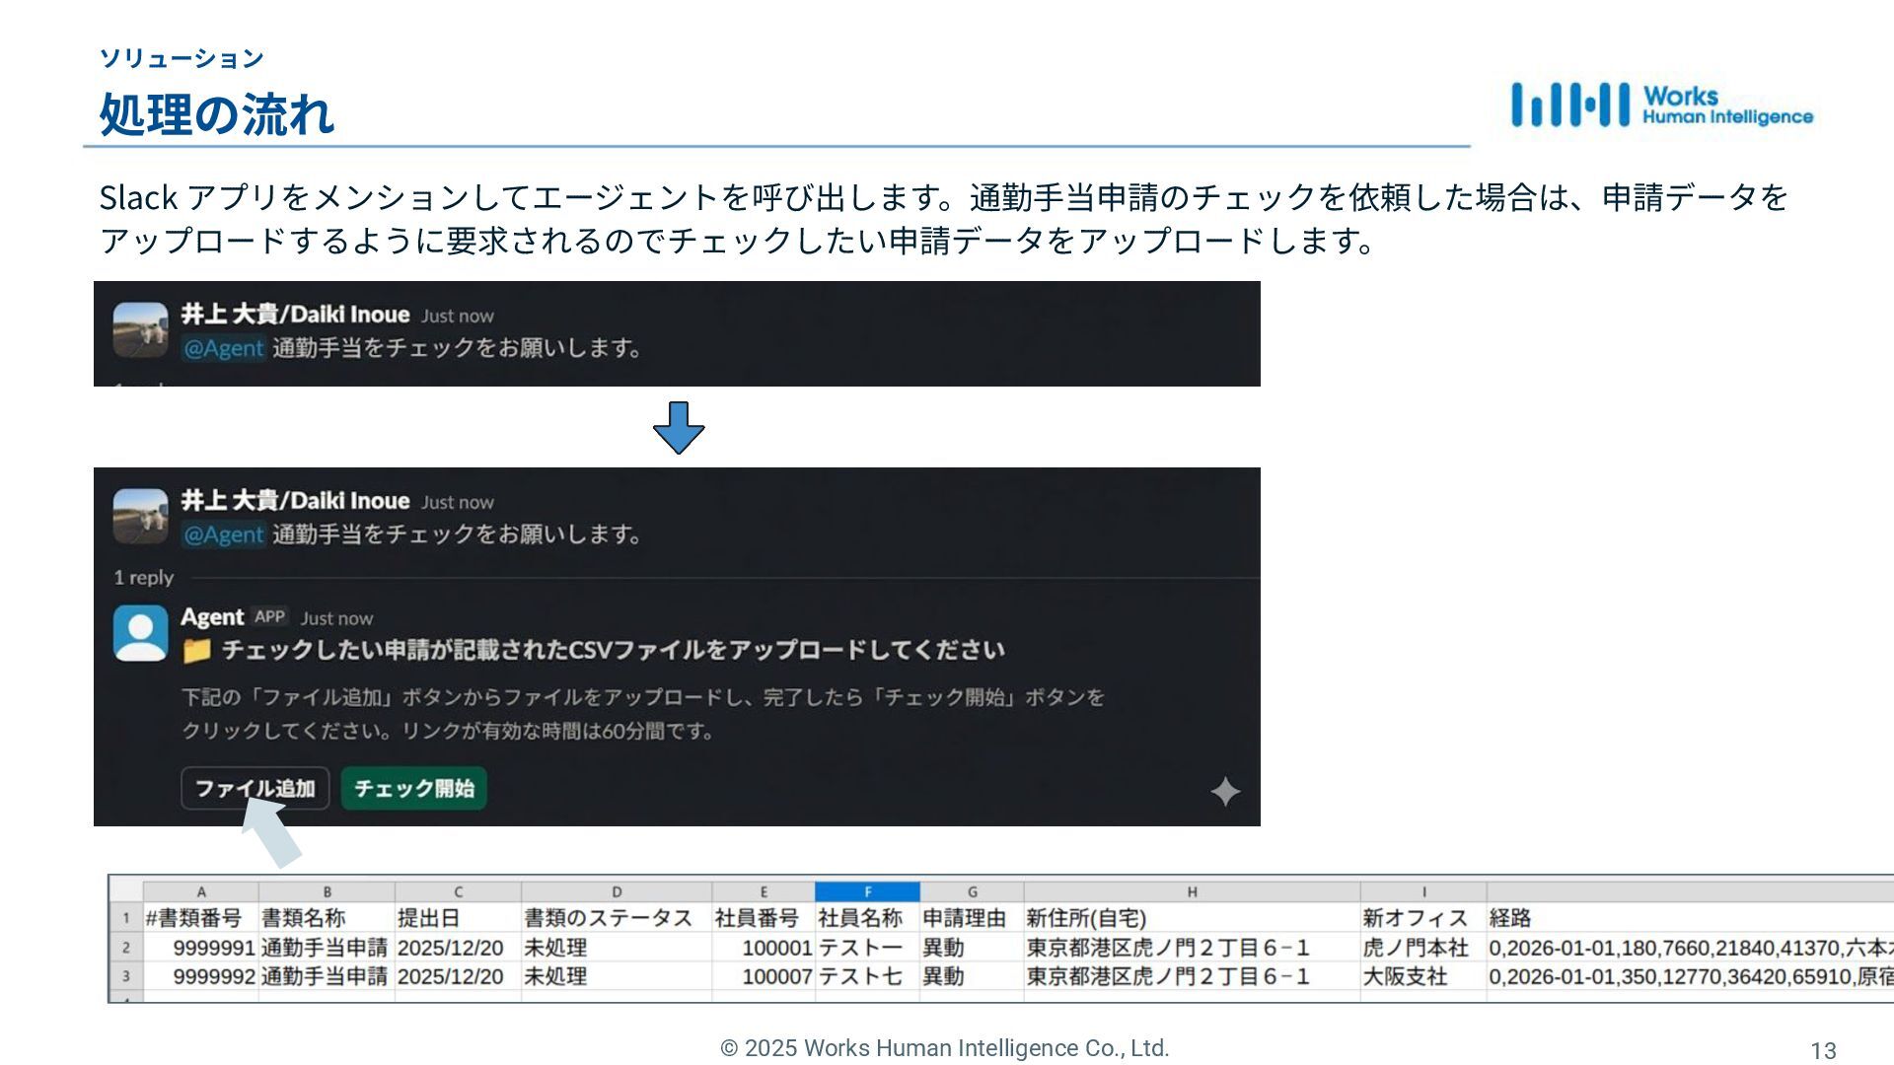Click the Works Human Intelligence logo
The height and width of the screenshot is (1065, 1894).
point(1662,106)
